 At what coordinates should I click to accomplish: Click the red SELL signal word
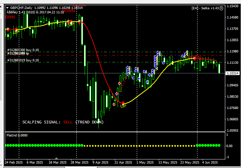pyautogui.click(x=68, y=122)
